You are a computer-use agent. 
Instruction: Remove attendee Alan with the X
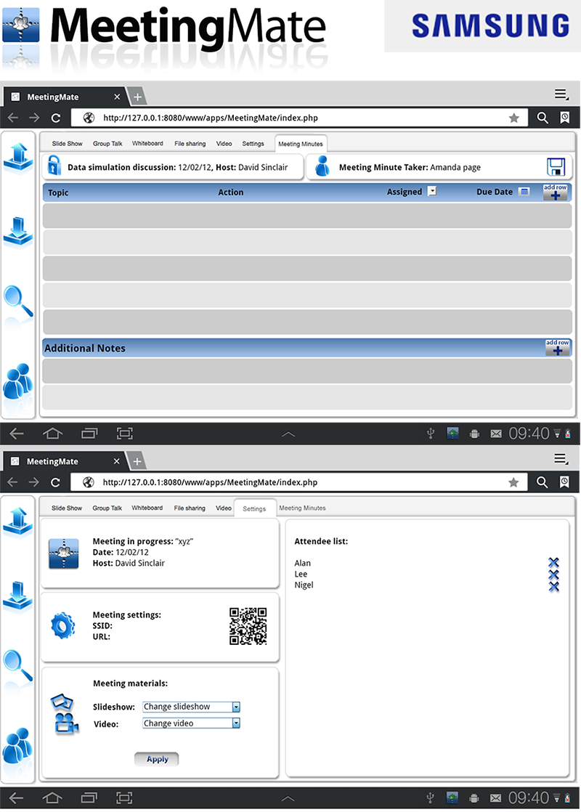[x=553, y=563]
